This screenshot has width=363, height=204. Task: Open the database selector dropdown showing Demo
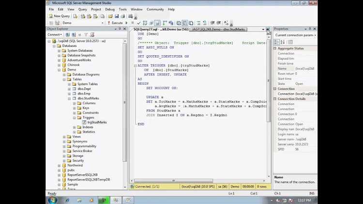tap(102, 23)
